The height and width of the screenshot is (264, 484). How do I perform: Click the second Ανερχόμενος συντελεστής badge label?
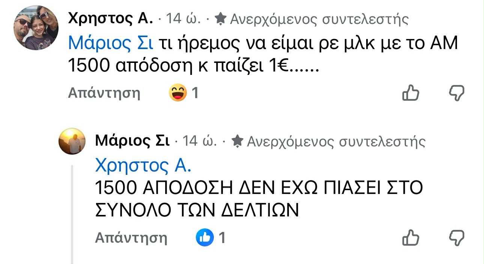336,141
